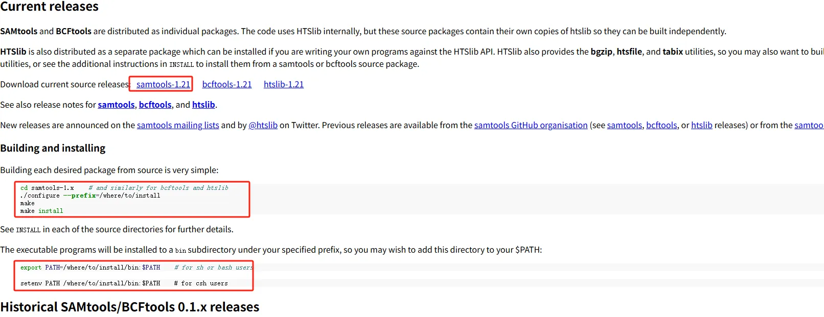Open the samtools-1.21 download link
Viewport: 824px width, 317px height.
[163, 84]
